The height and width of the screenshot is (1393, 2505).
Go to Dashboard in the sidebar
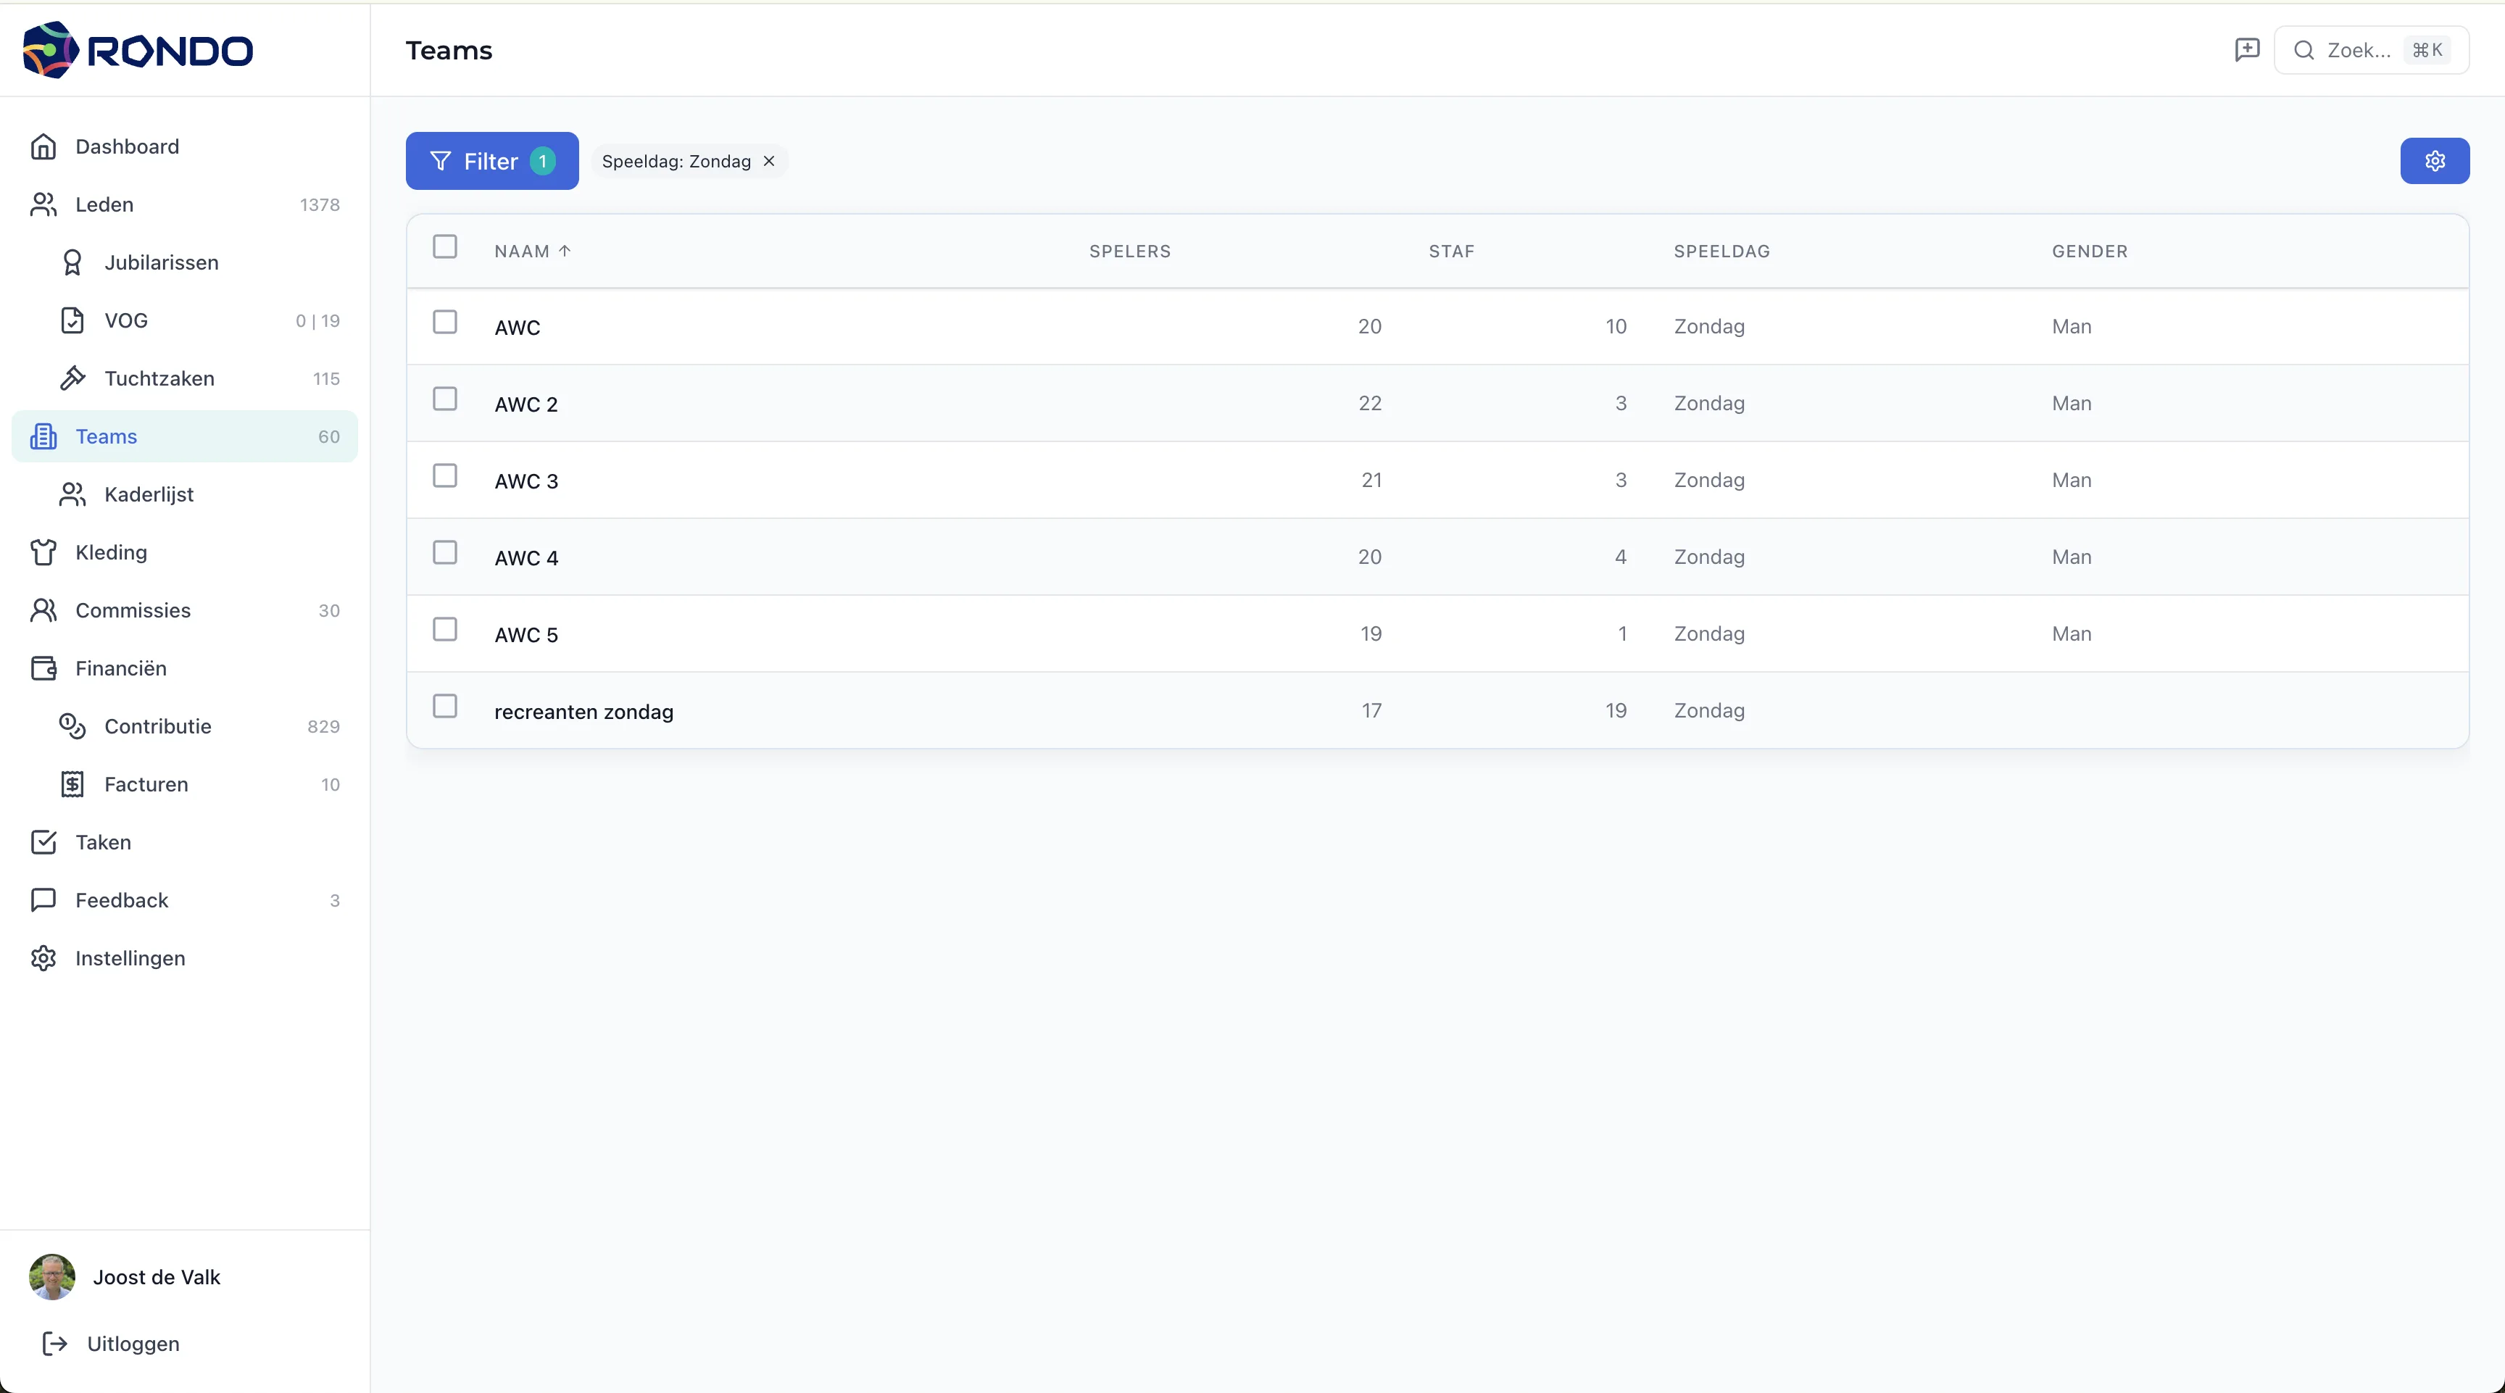[126, 147]
